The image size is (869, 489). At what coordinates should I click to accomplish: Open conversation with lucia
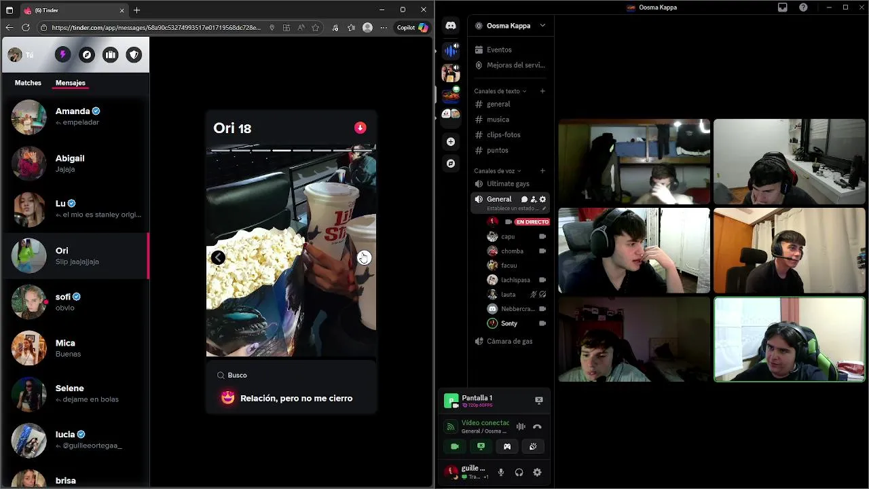pos(75,439)
